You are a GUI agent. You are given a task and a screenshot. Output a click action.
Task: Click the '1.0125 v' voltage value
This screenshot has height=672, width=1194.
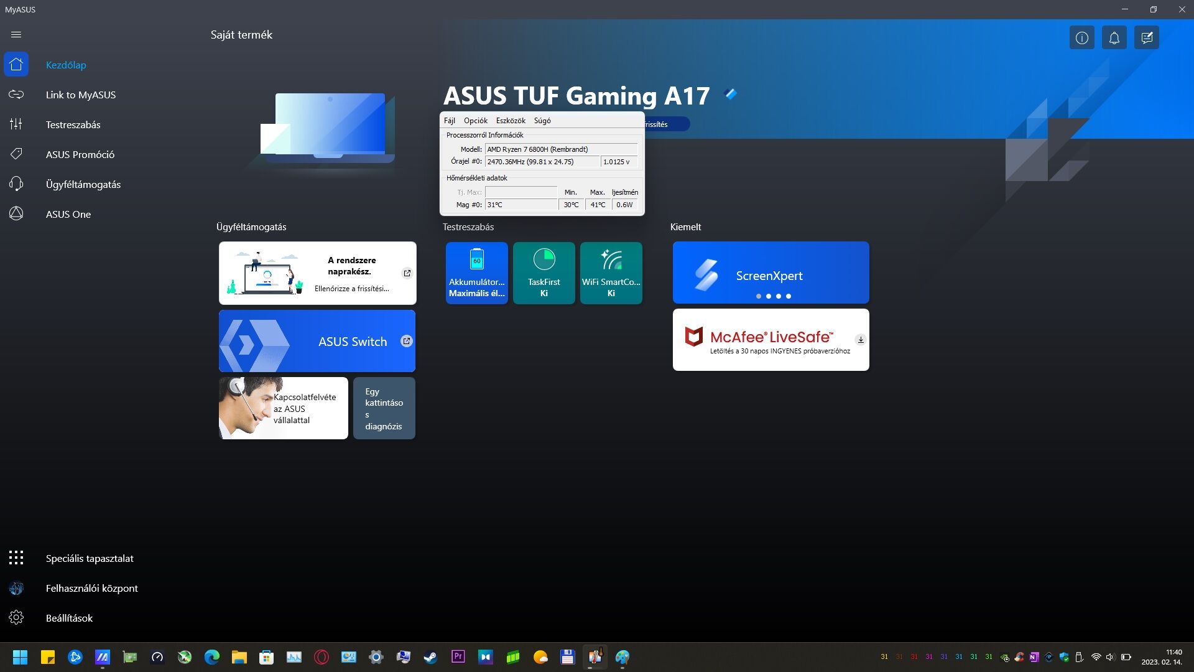(x=619, y=162)
